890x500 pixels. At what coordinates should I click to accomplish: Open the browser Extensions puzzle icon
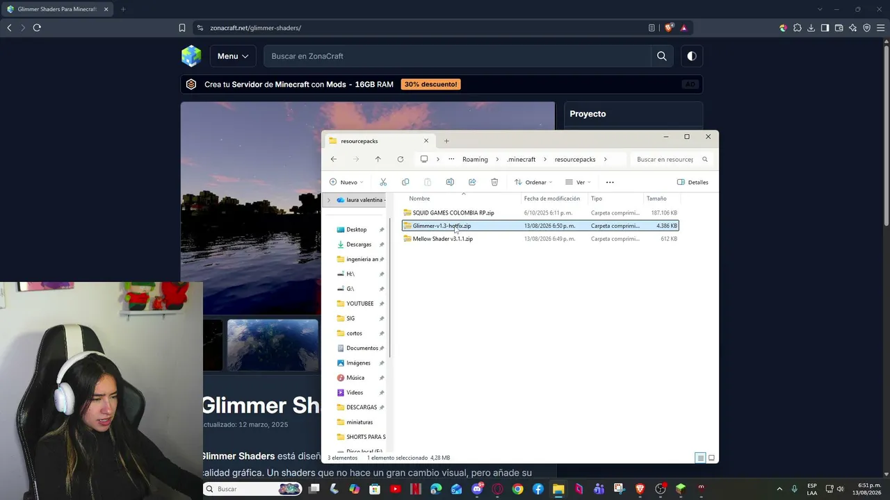(798, 28)
